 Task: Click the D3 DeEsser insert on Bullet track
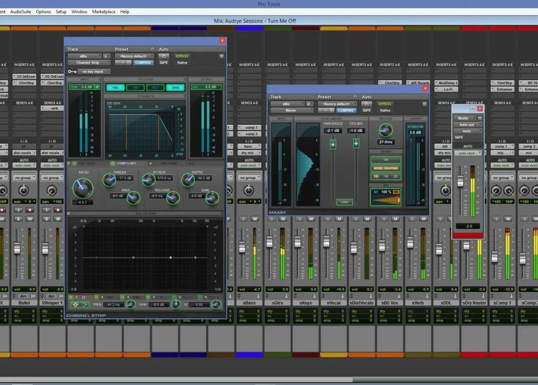click(25, 76)
